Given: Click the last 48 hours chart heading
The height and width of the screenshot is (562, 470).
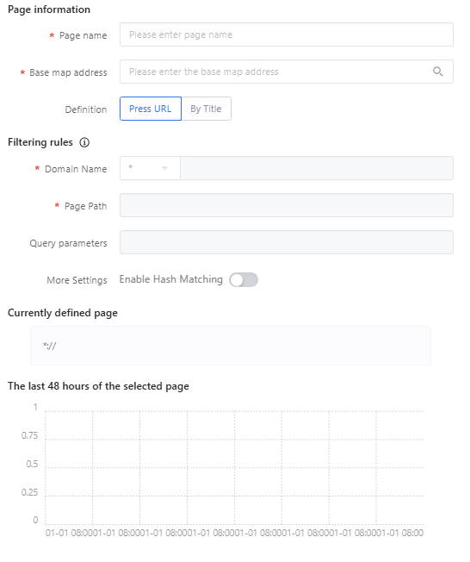Looking at the screenshot, I should coord(98,386).
